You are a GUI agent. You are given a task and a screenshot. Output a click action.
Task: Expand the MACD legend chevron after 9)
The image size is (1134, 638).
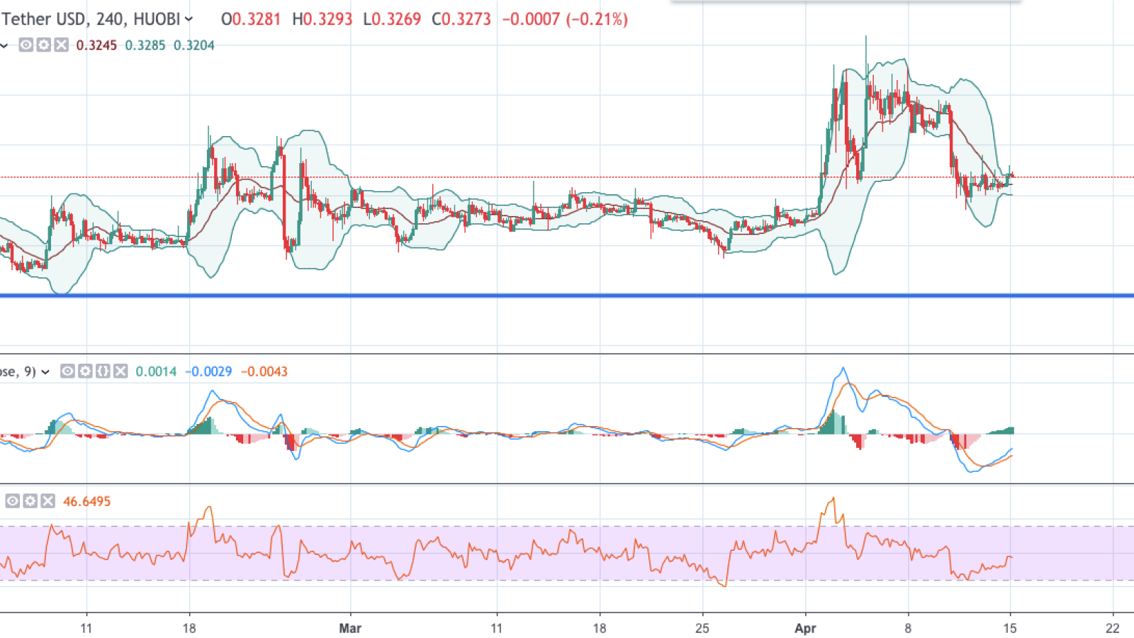click(45, 371)
